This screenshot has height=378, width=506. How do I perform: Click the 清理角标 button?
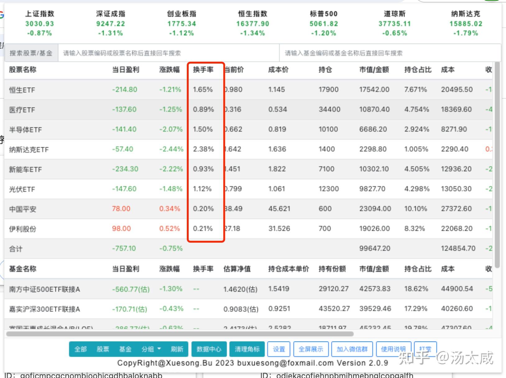[247, 349]
